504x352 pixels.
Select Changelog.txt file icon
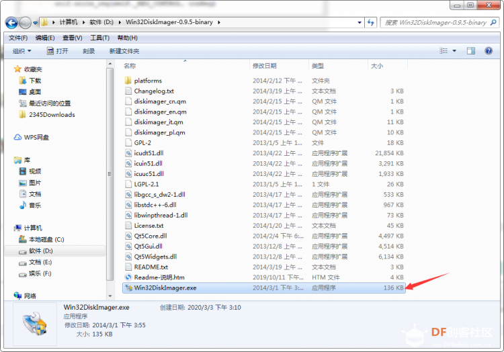[128, 91]
